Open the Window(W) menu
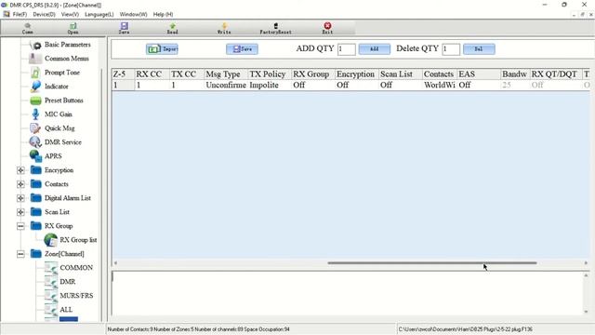 tap(133, 14)
